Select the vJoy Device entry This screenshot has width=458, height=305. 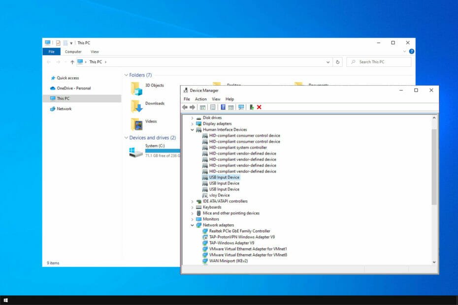coord(219,195)
